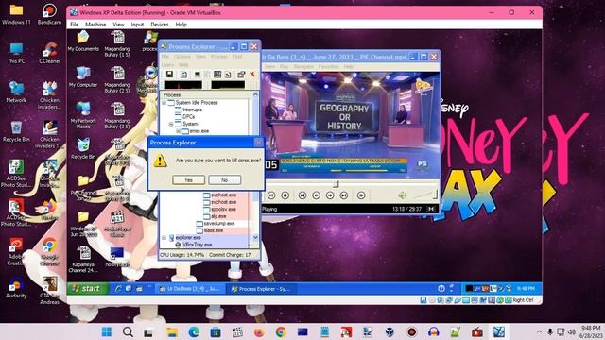Click the video seek slider thumb

point(336,184)
